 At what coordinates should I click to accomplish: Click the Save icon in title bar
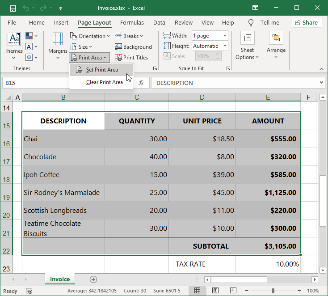pos(13,8)
